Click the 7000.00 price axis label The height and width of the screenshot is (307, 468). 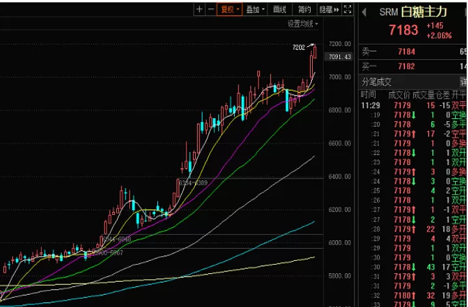click(340, 77)
